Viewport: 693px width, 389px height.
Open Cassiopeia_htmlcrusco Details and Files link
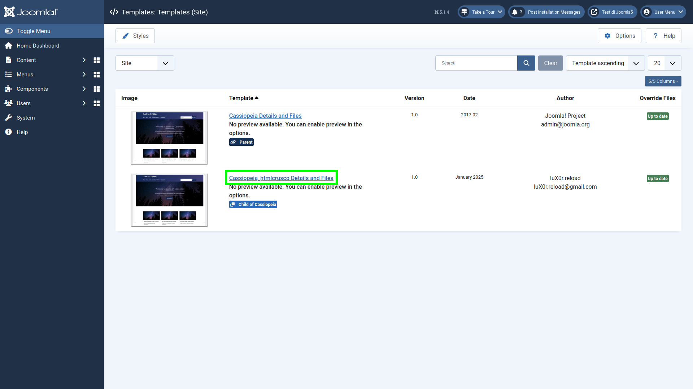pyautogui.click(x=281, y=178)
